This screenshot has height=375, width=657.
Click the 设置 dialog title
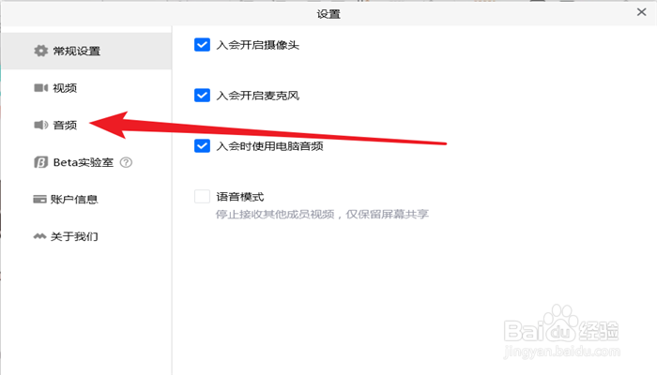(x=328, y=14)
